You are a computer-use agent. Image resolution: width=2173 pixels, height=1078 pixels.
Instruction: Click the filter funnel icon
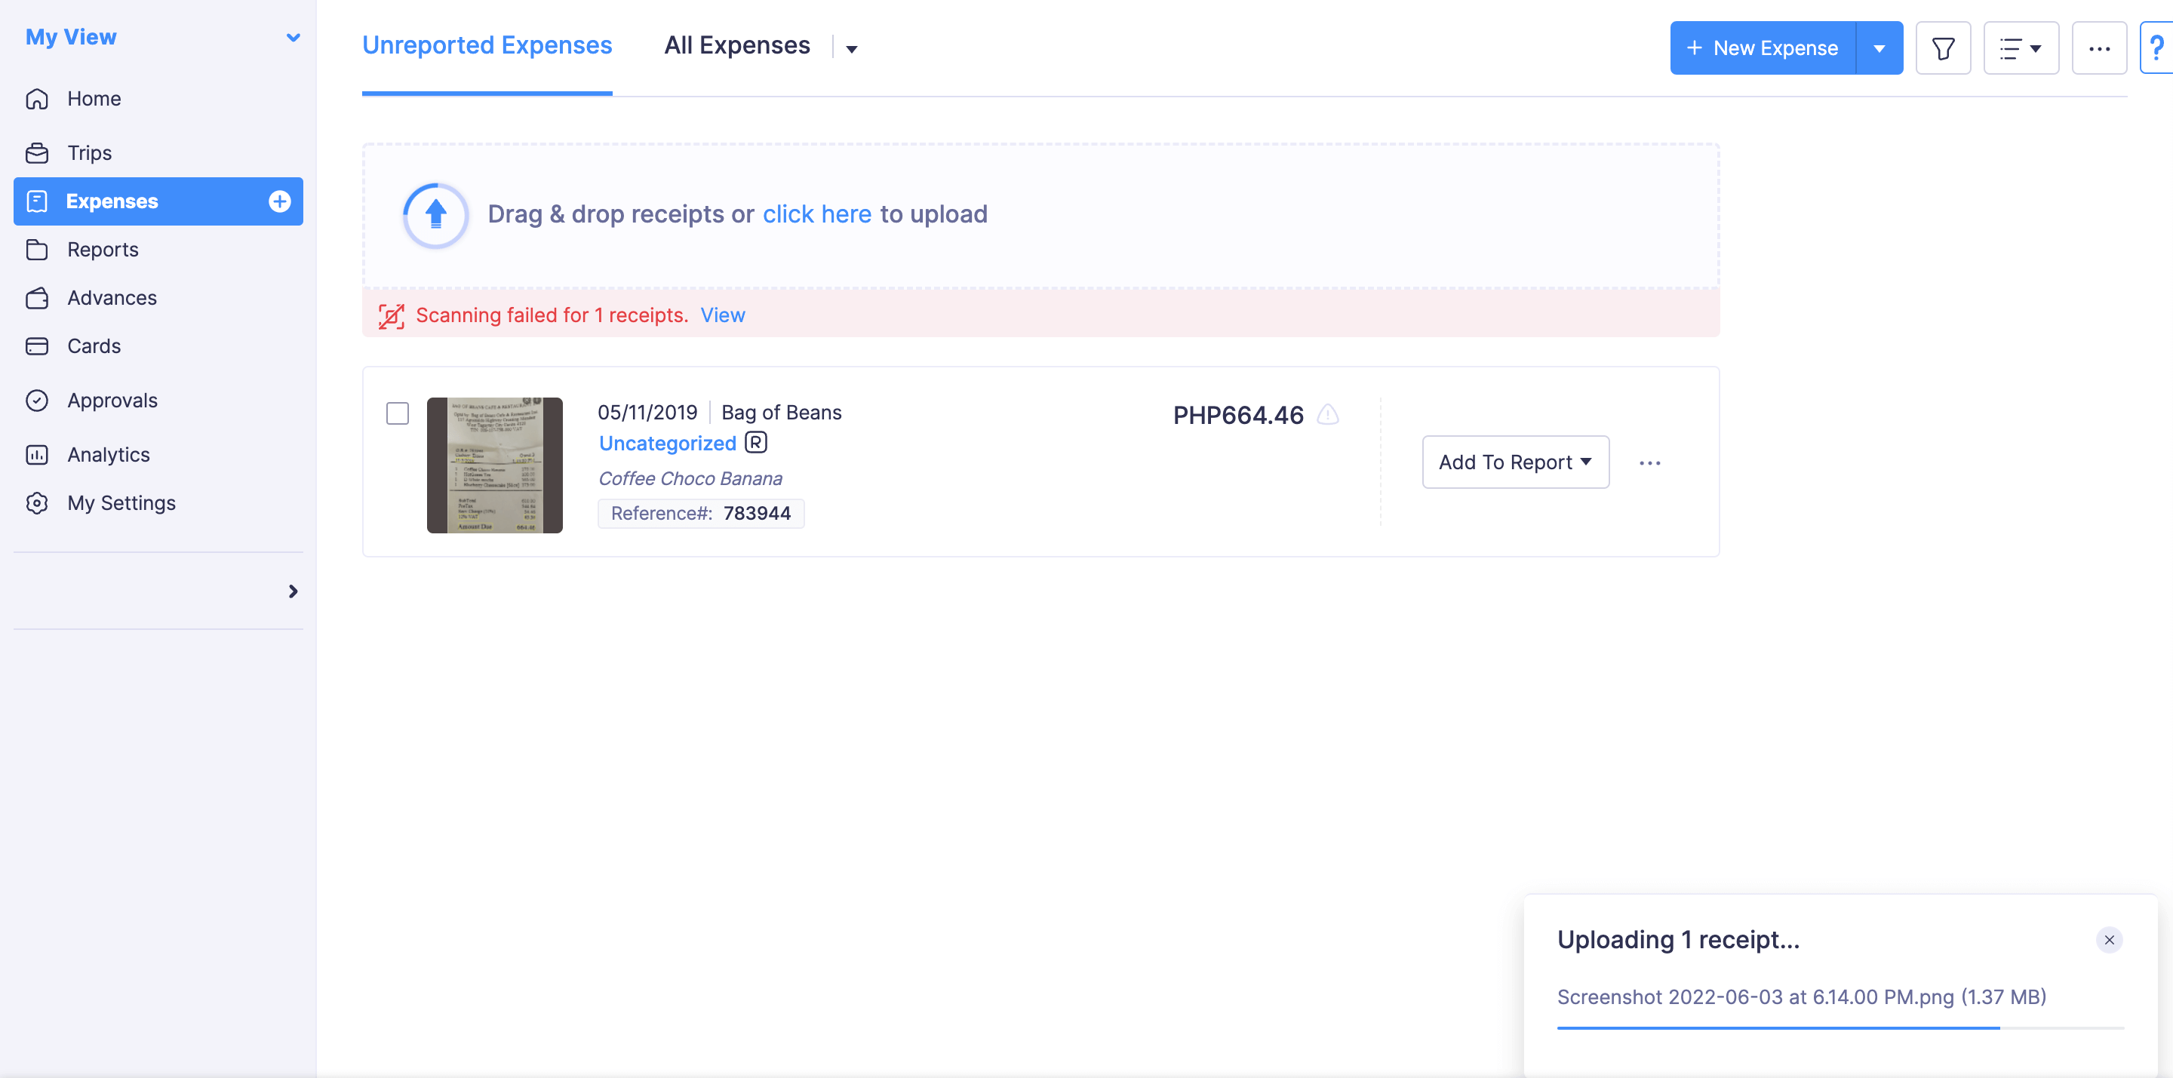tap(1942, 49)
